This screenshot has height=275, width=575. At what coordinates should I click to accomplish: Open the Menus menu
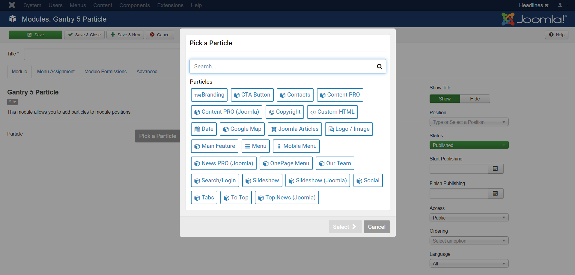coord(78,5)
